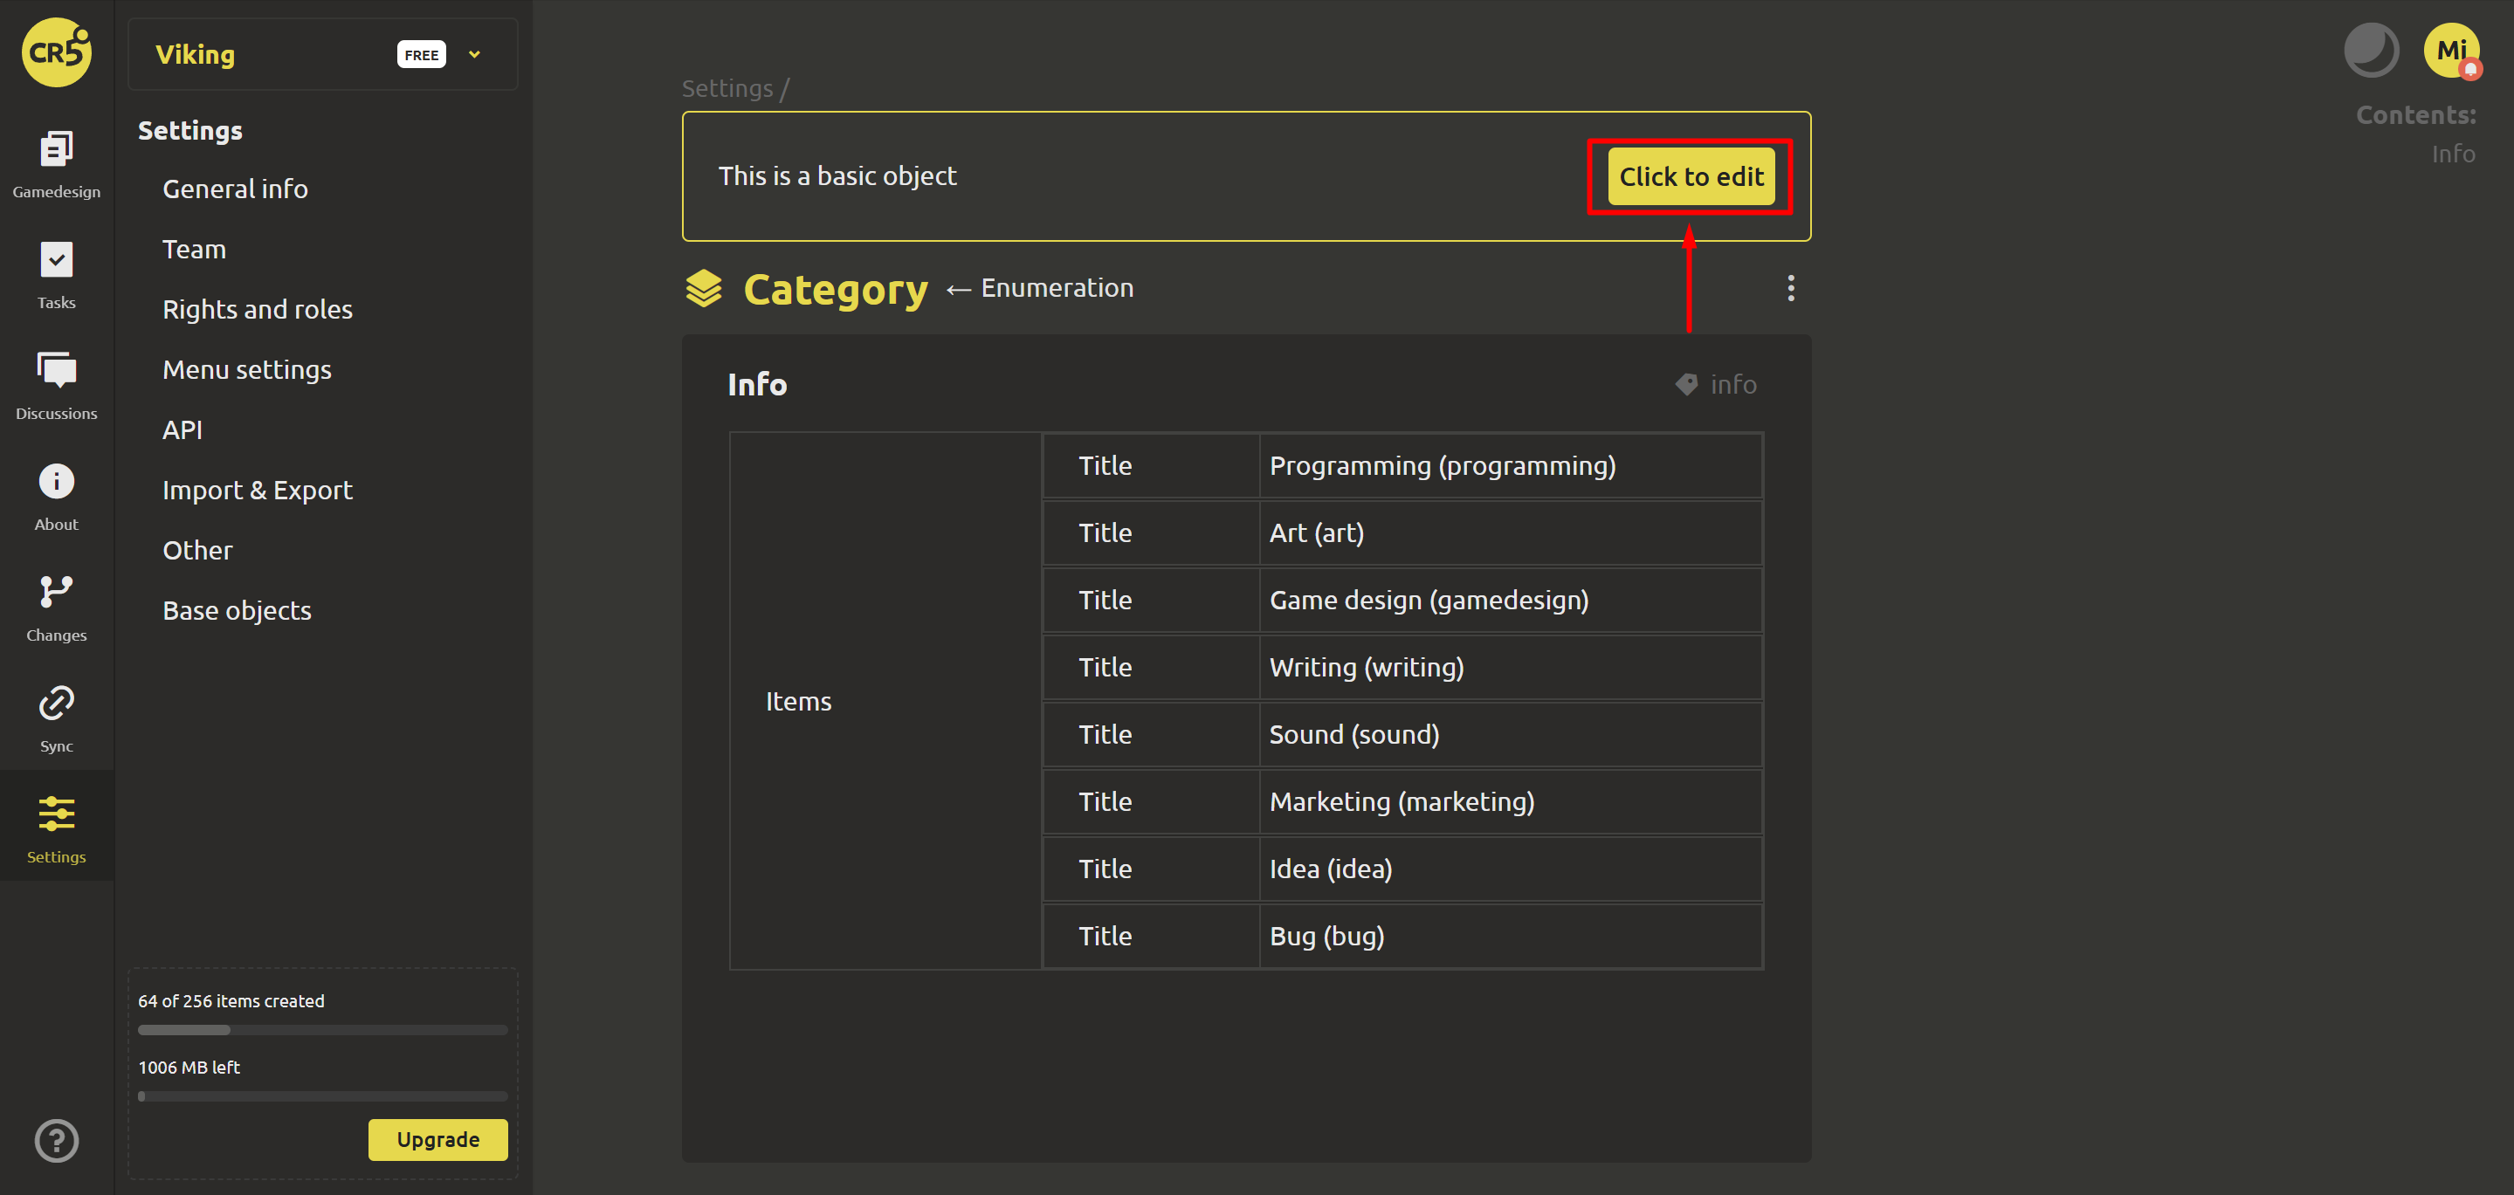Open the three-dot menu beside Category
The width and height of the screenshot is (2514, 1195).
pos(1790,288)
